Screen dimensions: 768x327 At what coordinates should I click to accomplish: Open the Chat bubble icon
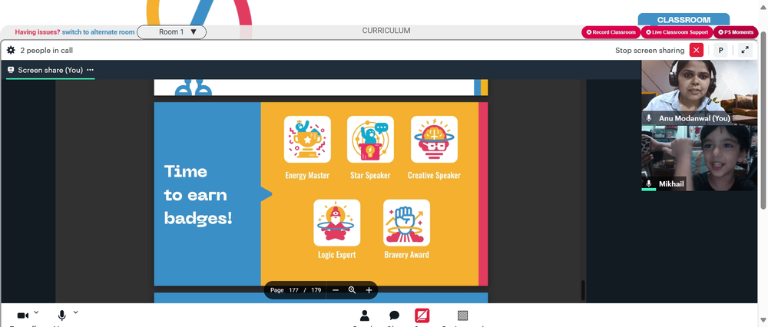(x=394, y=315)
